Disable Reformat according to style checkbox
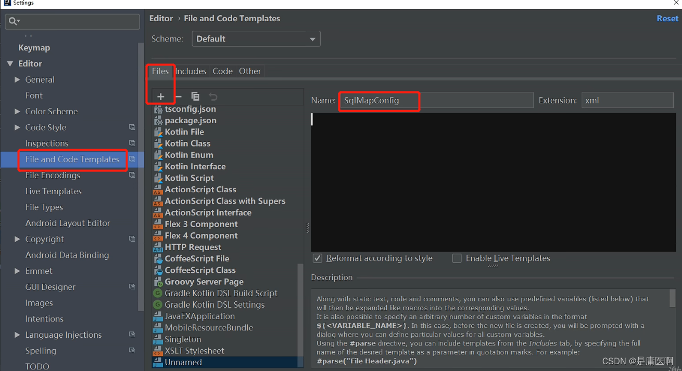 tap(317, 258)
